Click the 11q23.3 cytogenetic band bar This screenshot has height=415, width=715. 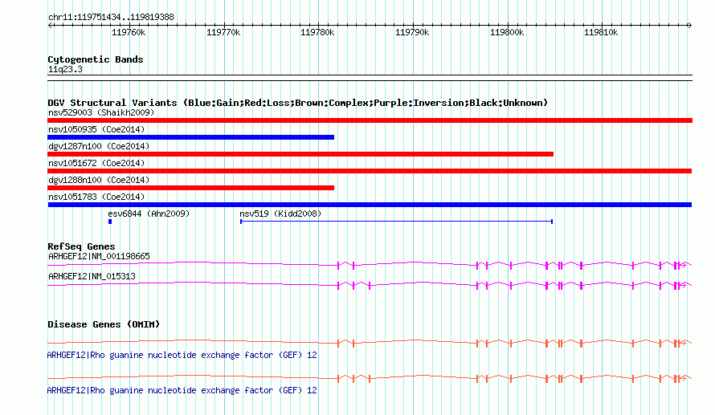coord(370,78)
